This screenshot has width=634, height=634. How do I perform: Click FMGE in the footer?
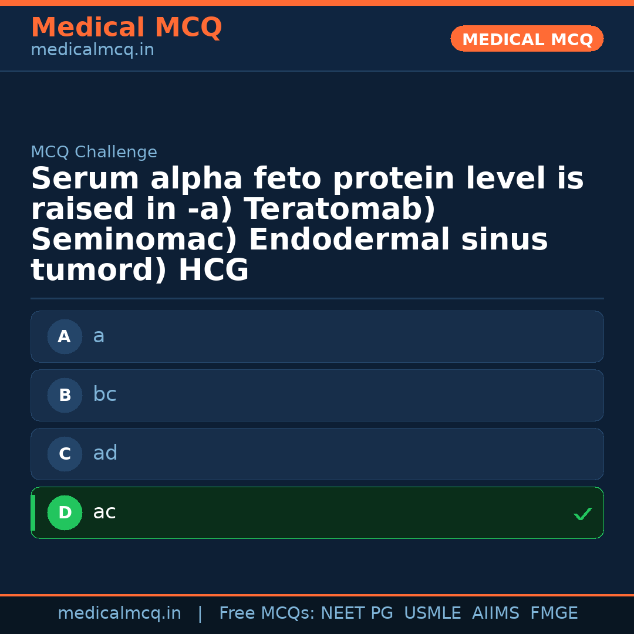tap(554, 613)
